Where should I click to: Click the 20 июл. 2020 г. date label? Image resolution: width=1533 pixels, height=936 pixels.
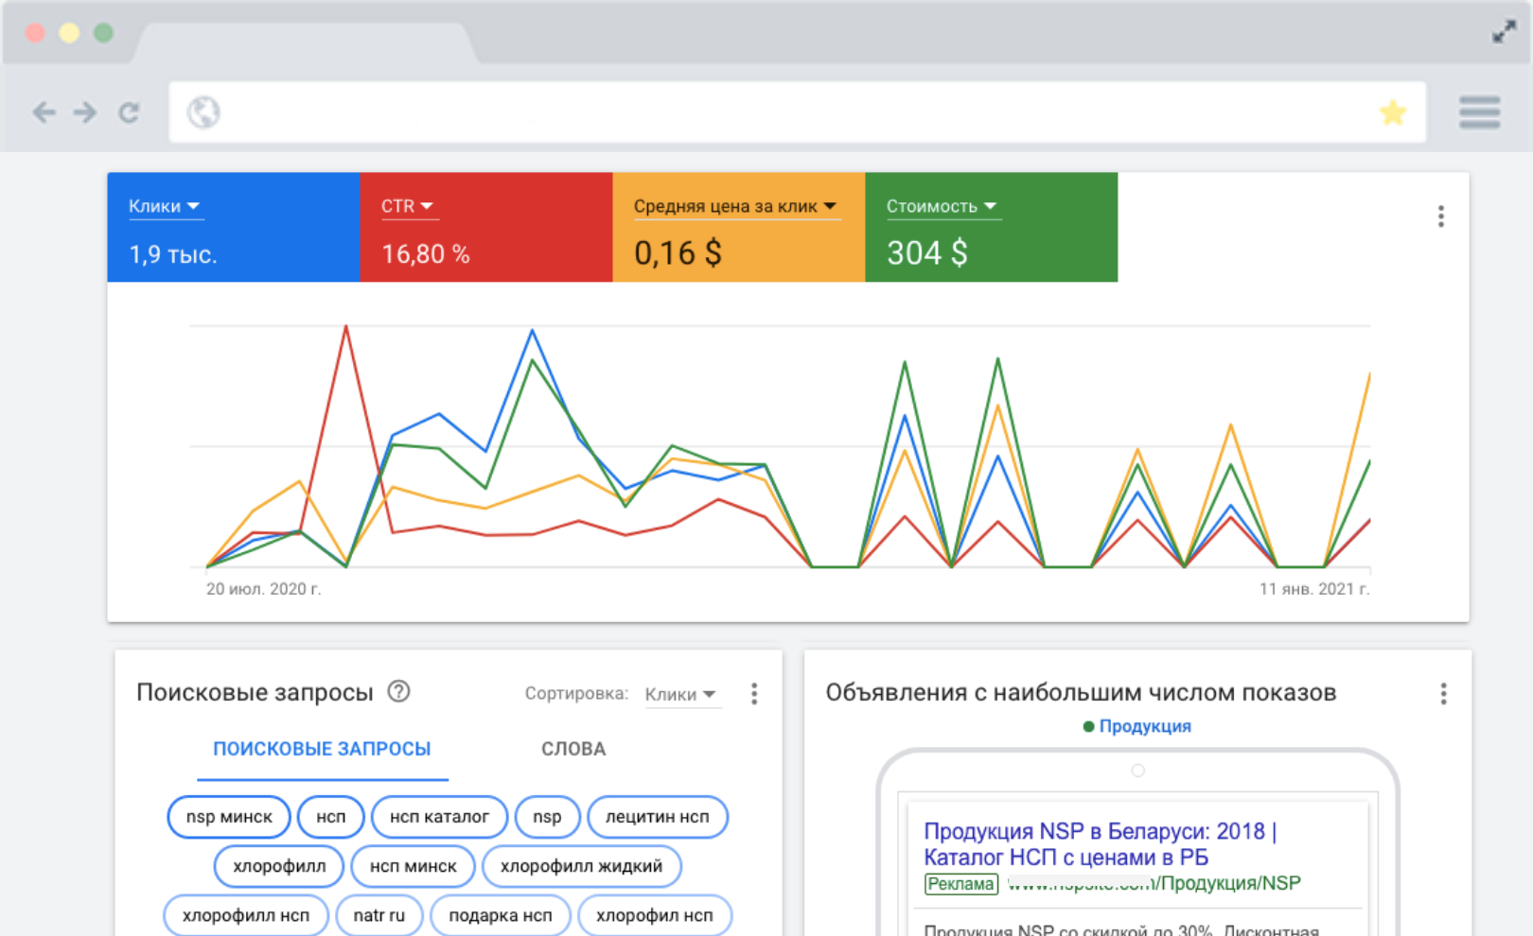[x=264, y=589]
